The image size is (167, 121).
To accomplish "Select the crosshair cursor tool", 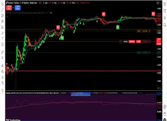I will tap(2, 4).
